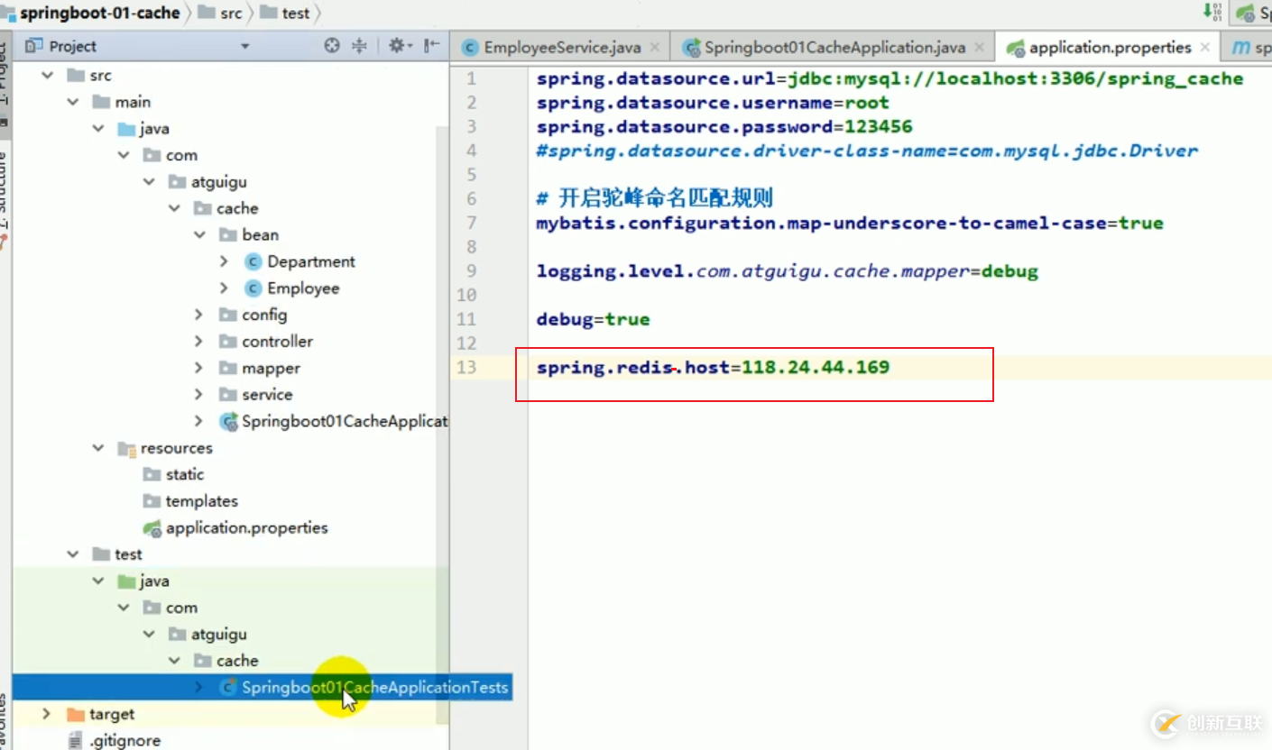Expand the controller package

pyautogui.click(x=199, y=342)
